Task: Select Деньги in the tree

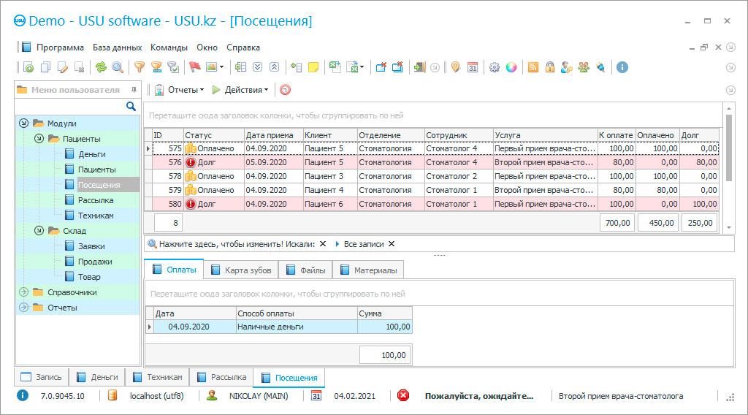Action: coord(91,154)
